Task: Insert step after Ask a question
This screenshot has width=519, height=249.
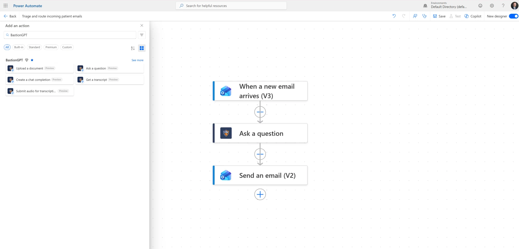Action: (x=260, y=154)
